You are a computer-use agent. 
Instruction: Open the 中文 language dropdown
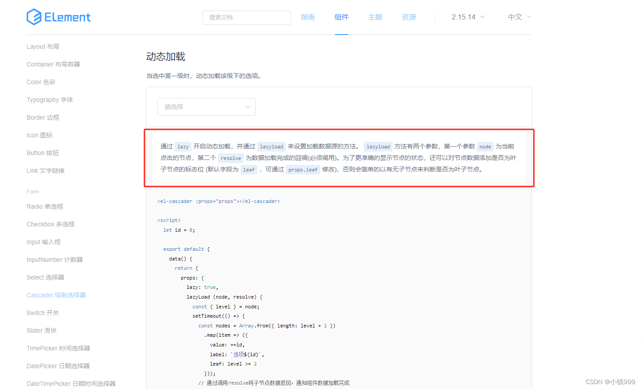[x=519, y=17]
